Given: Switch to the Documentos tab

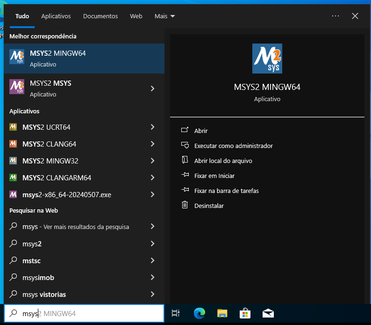Looking at the screenshot, I should tap(100, 16).
